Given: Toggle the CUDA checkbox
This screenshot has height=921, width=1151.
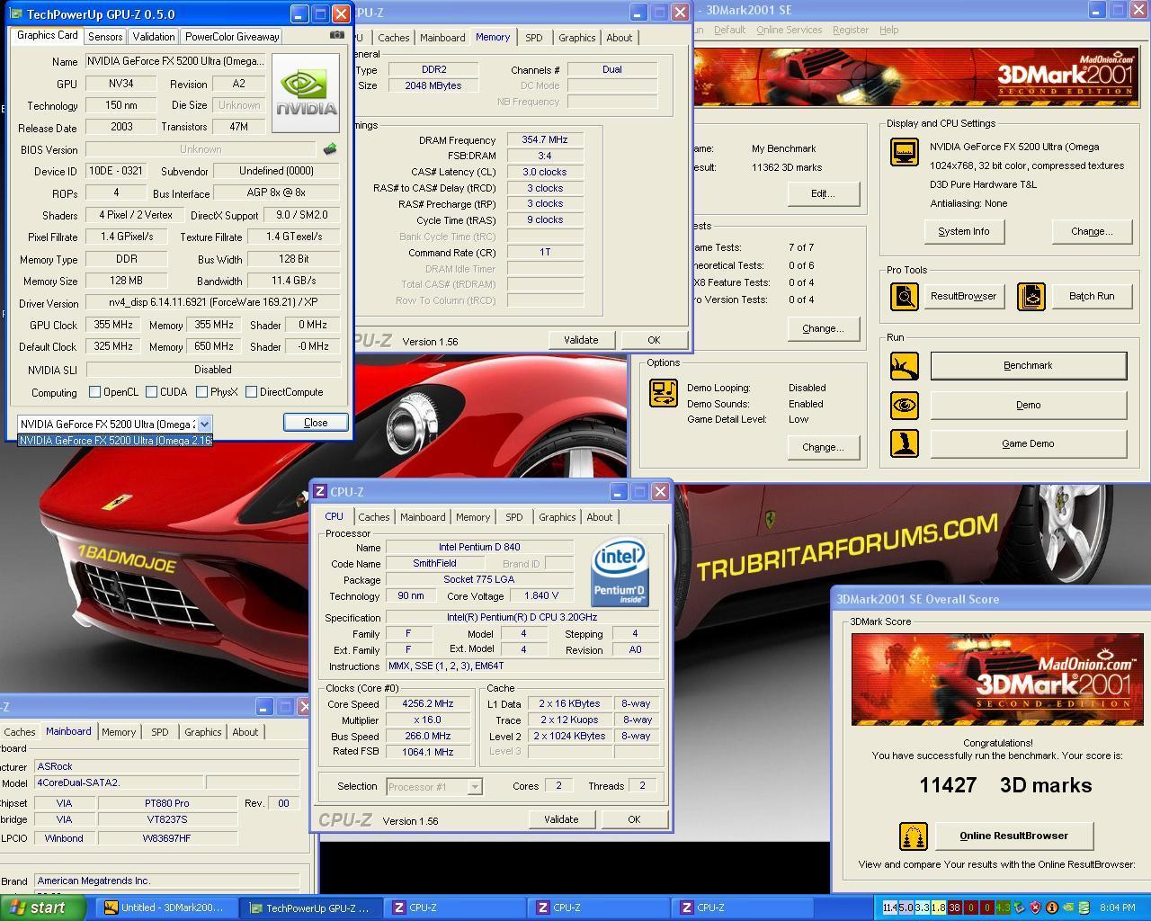Looking at the screenshot, I should [151, 392].
